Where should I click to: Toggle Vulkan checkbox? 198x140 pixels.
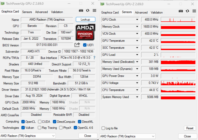23,128
